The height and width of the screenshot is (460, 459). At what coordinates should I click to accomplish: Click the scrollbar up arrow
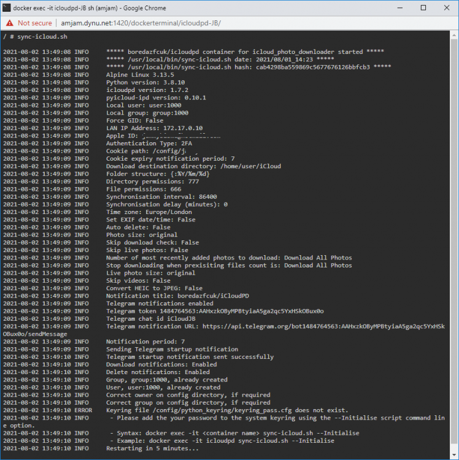click(x=453, y=35)
